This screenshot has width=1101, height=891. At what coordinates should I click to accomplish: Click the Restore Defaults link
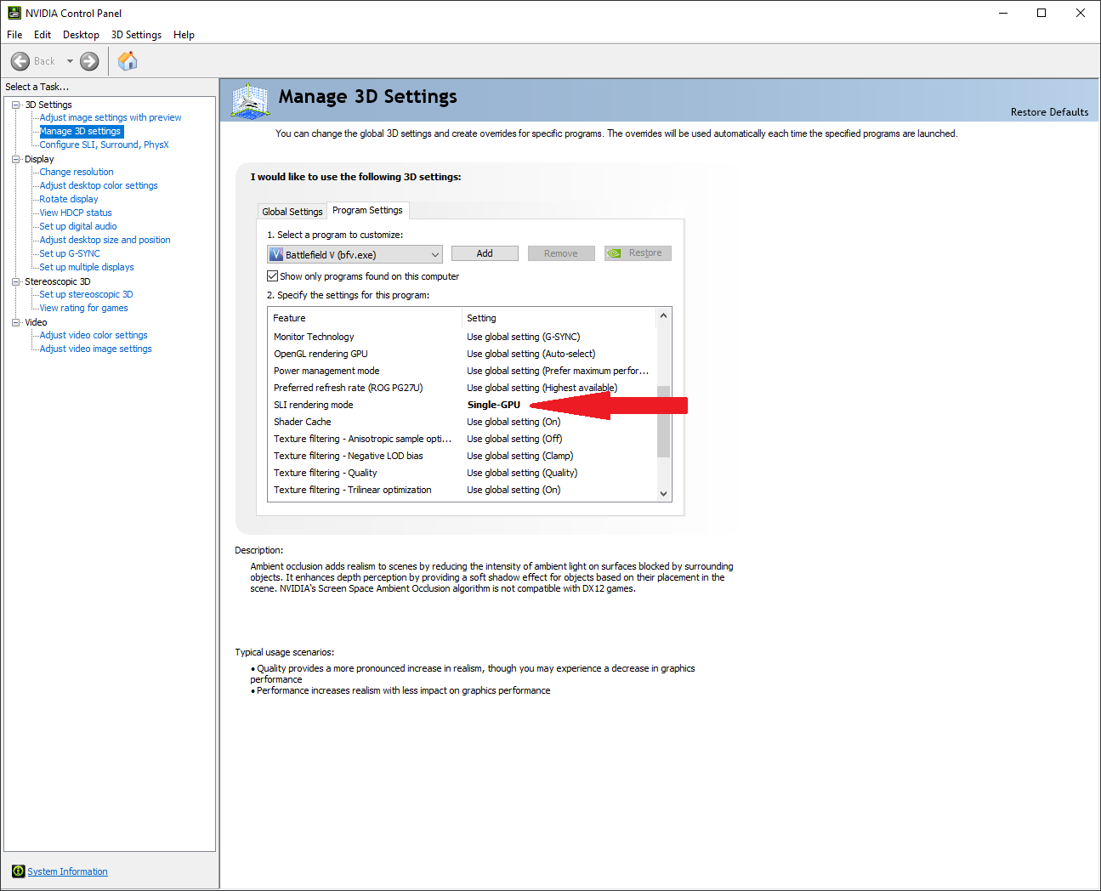[1049, 112]
